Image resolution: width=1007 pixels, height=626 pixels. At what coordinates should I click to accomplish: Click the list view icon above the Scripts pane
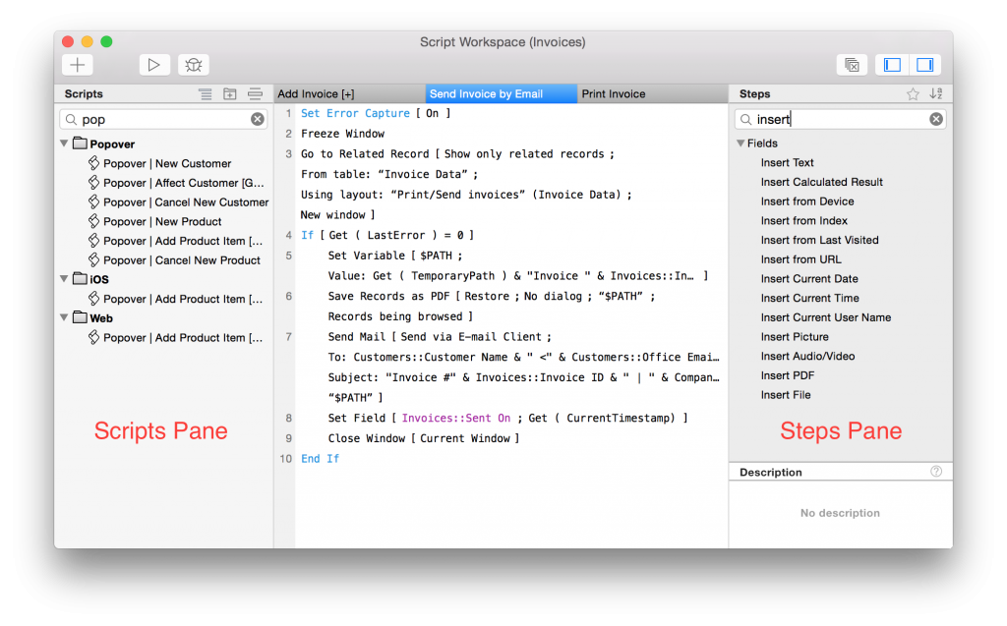pyautogui.click(x=205, y=93)
